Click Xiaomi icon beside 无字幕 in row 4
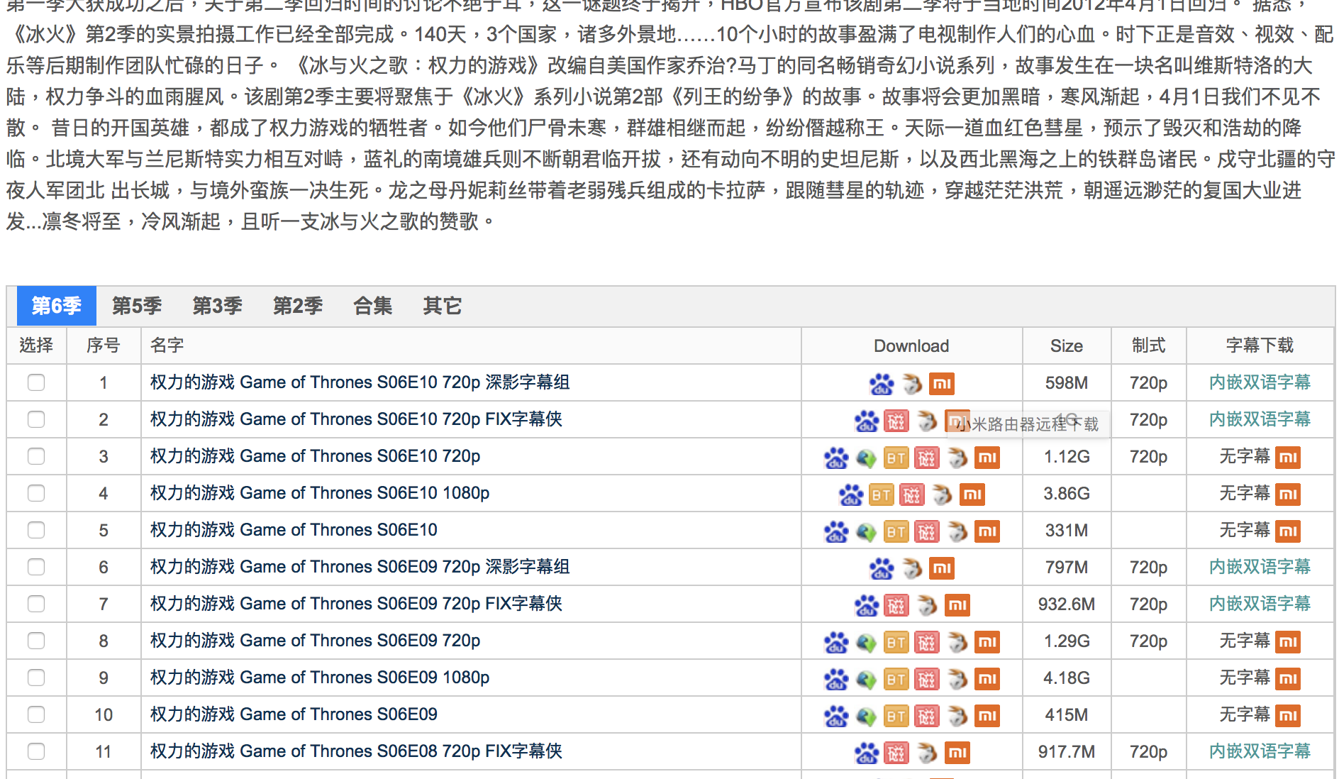1339x779 pixels. tap(1288, 495)
